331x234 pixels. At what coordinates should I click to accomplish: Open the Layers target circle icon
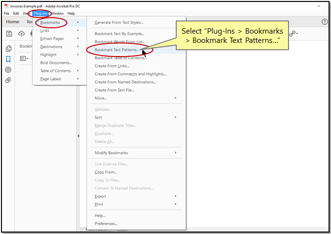pyautogui.click(x=8, y=70)
